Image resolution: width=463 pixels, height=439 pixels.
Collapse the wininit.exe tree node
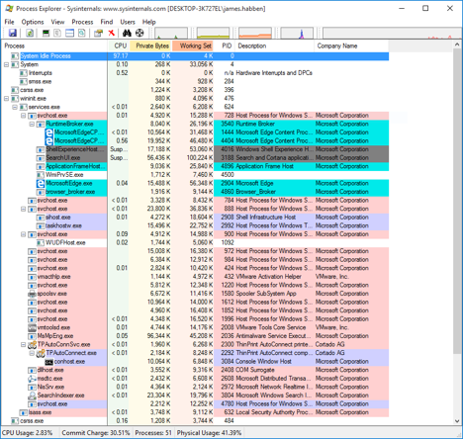6,99
